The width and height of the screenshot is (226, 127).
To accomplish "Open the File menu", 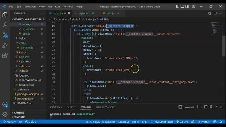I will coord(11,7).
